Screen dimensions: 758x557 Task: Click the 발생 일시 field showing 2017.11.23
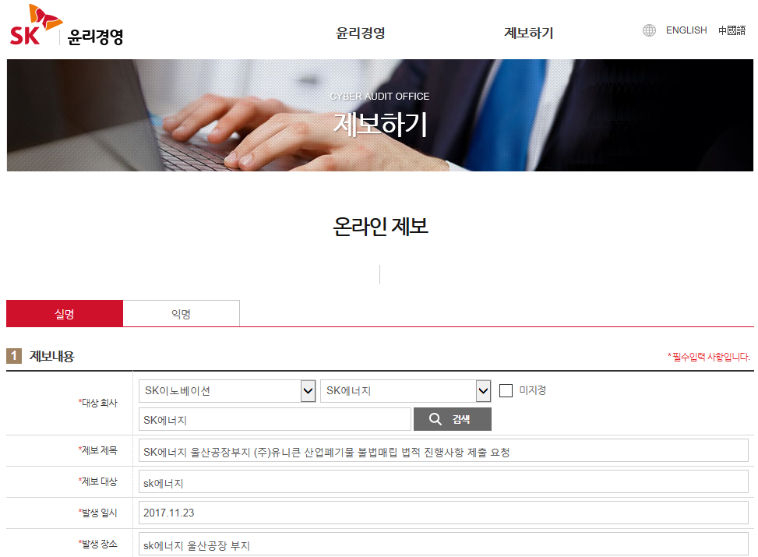(443, 513)
